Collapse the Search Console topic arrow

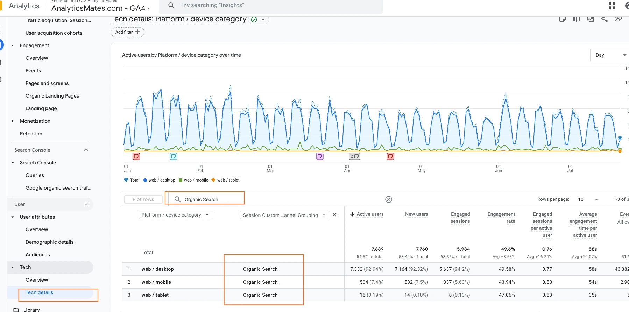[x=13, y=163]
